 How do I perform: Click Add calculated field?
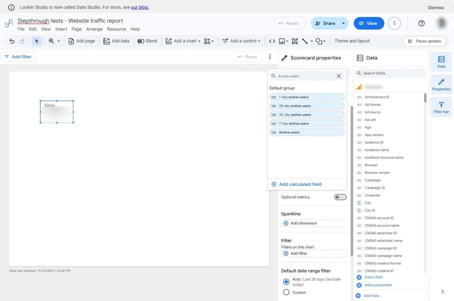tap(296, 184)
